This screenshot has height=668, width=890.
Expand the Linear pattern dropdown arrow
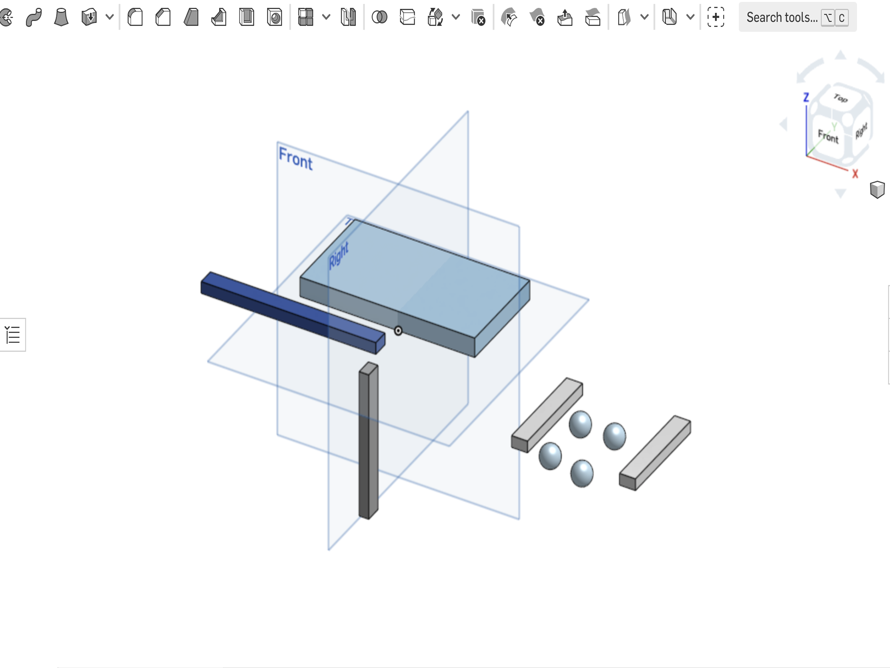(326, 17)
